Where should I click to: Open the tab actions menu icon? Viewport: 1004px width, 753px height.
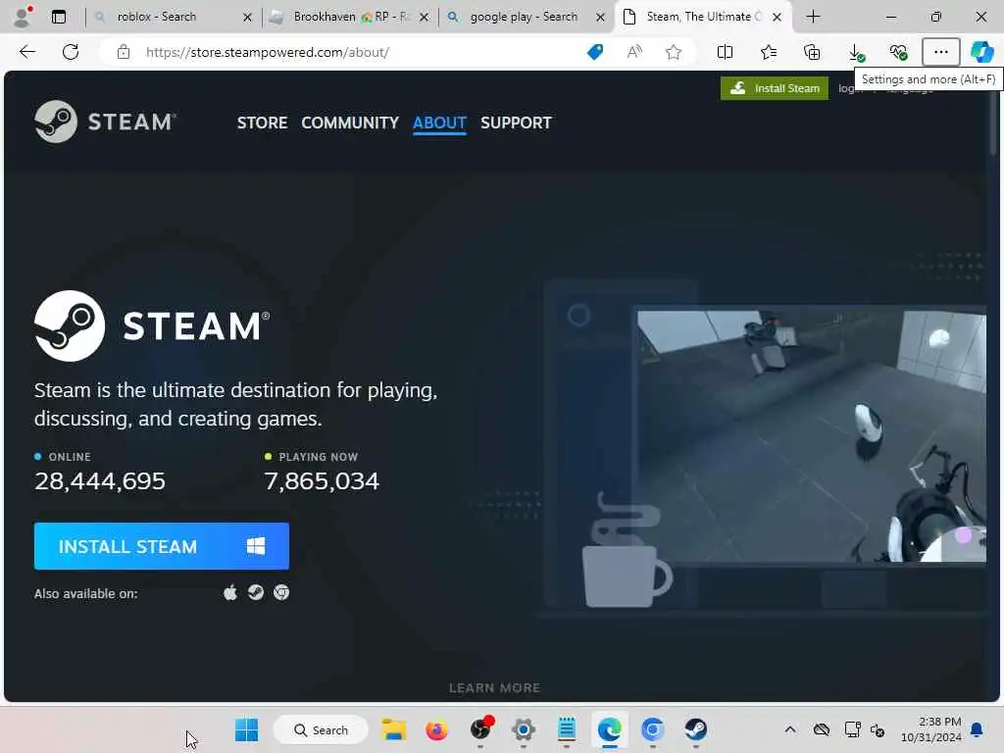pyautogui.click(x=59, y=17)
